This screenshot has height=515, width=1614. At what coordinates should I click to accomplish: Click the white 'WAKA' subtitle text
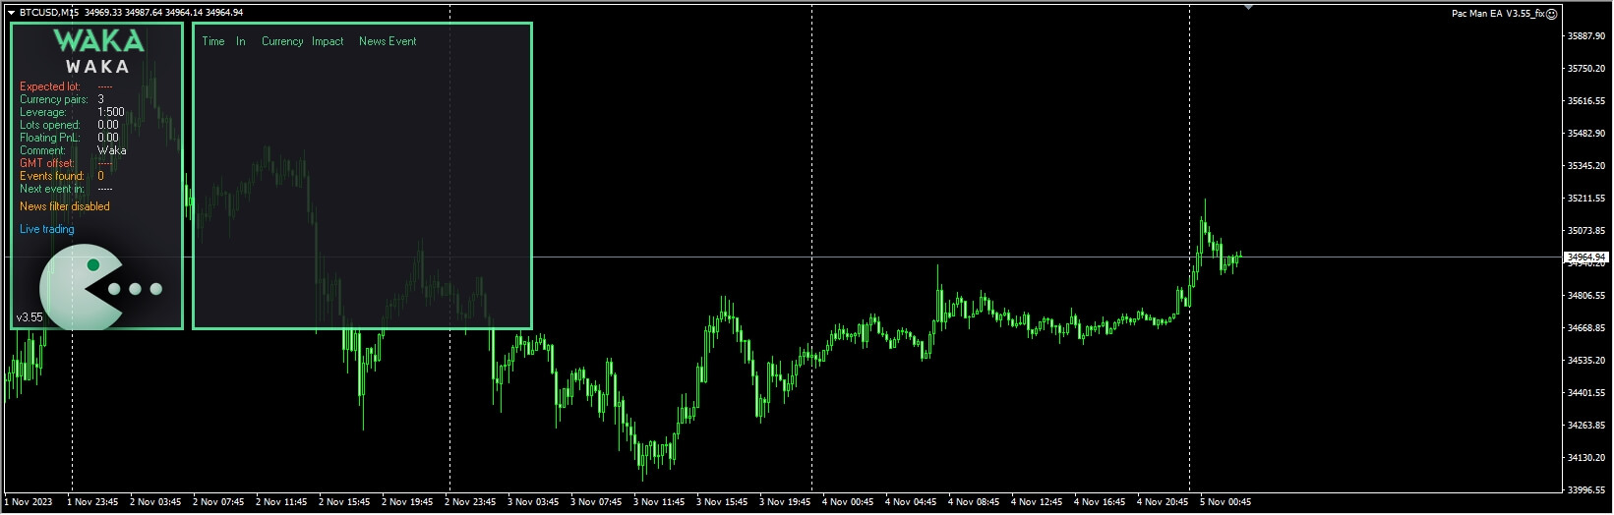point(97,67)
